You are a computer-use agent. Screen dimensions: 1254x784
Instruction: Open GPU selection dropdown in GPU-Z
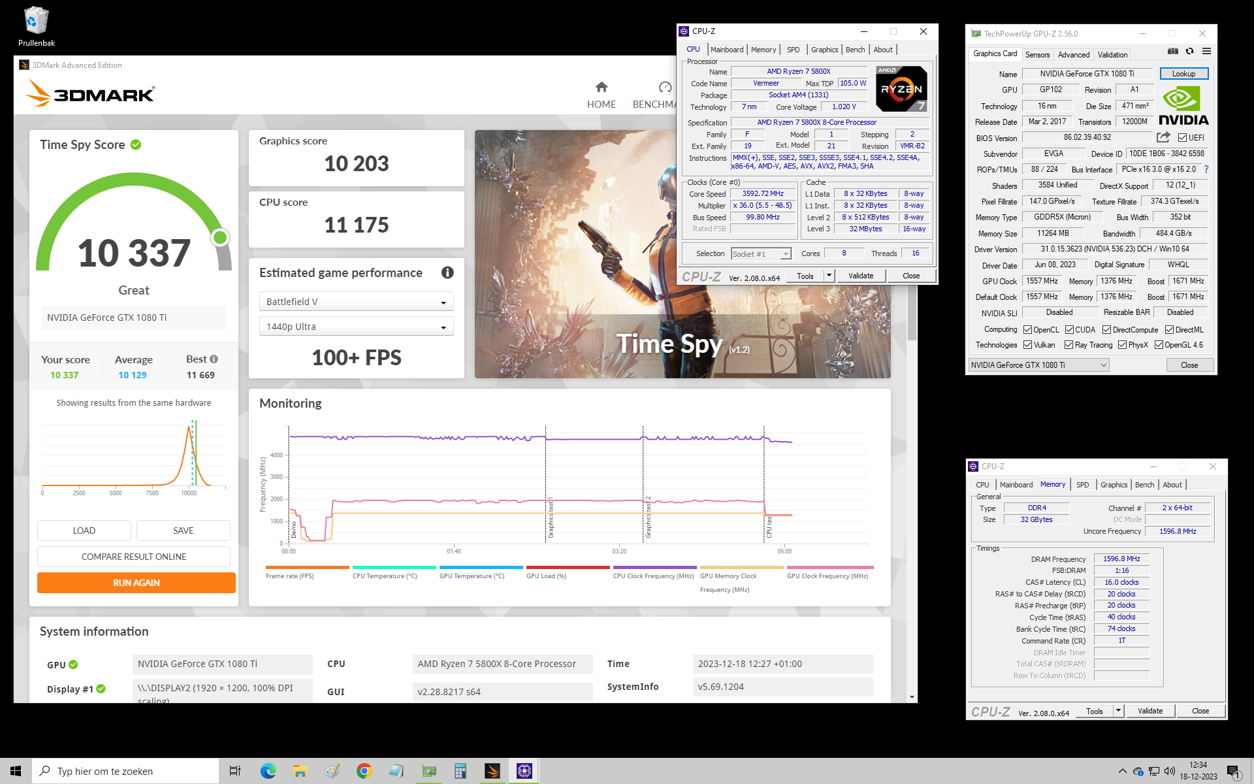pyautogui.click(x=1038, y=365)
